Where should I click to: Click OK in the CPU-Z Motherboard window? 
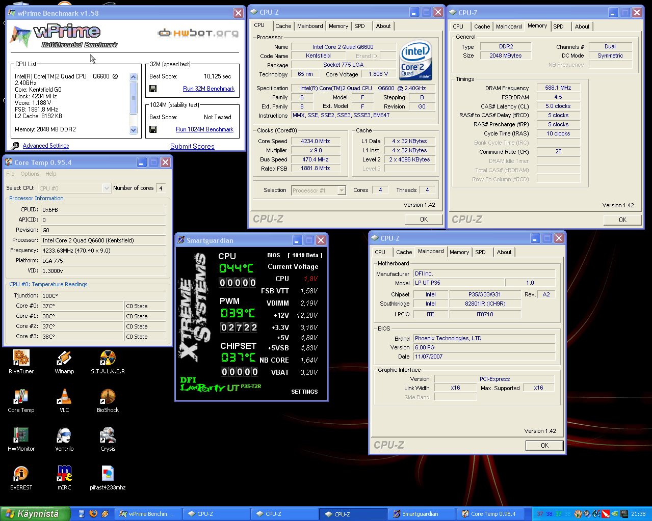click(545, 446)
